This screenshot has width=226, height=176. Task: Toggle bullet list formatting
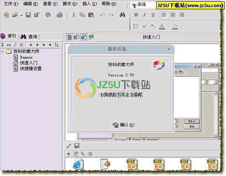pyautogui.click(x=136, y=26)
